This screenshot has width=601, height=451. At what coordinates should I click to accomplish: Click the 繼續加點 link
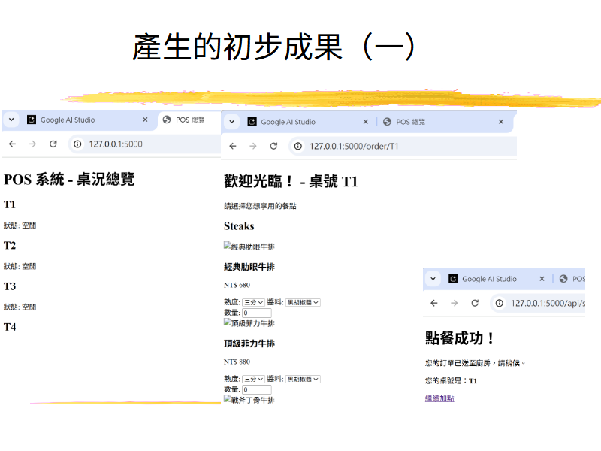(439, 398)
